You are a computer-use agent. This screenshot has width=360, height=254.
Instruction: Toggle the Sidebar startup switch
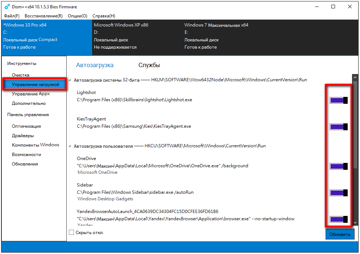point(338,193)
